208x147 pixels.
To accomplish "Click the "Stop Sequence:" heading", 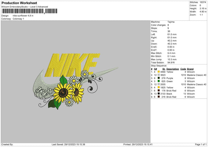I will [159, 66].
